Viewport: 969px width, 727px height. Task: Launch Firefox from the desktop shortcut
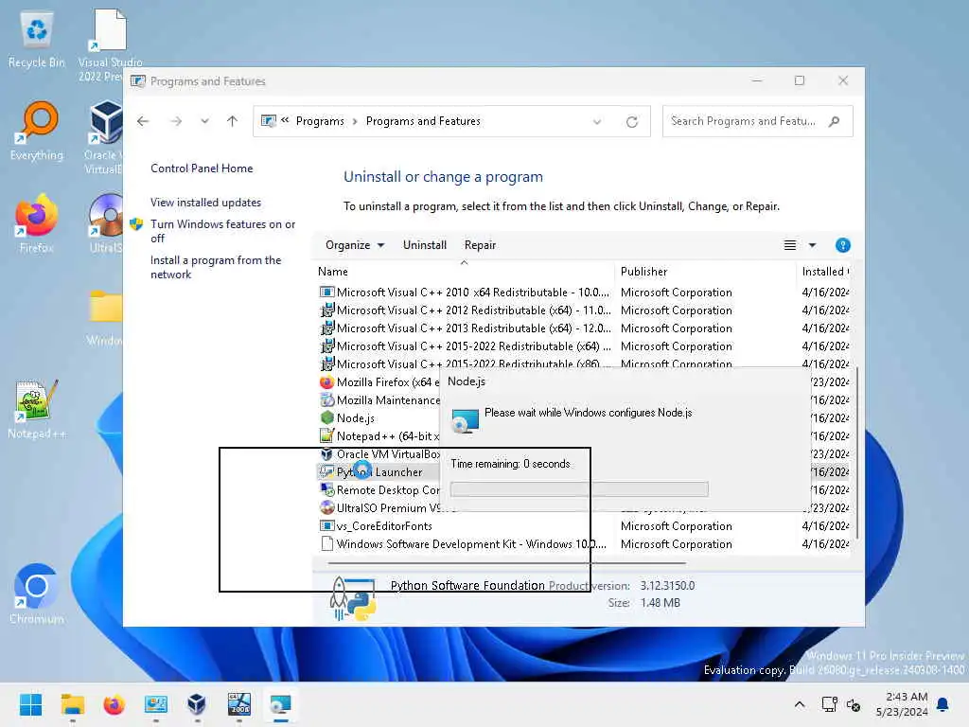pyautogui.click(x=37, y=223)
